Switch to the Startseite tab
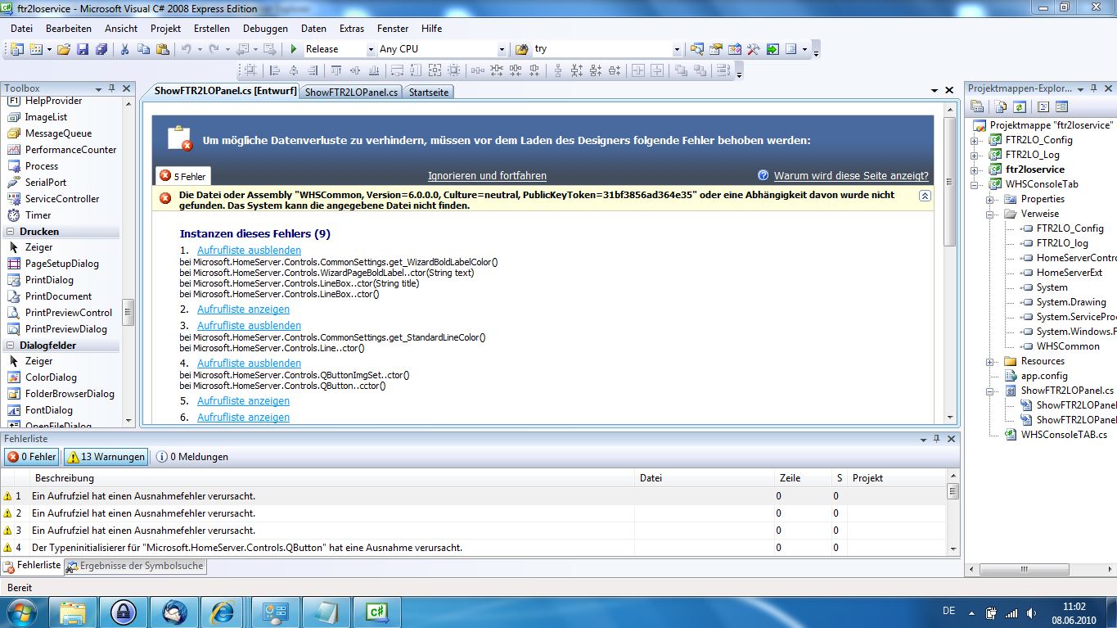This screenshot has width=1117, height=628. click(429, 93)
